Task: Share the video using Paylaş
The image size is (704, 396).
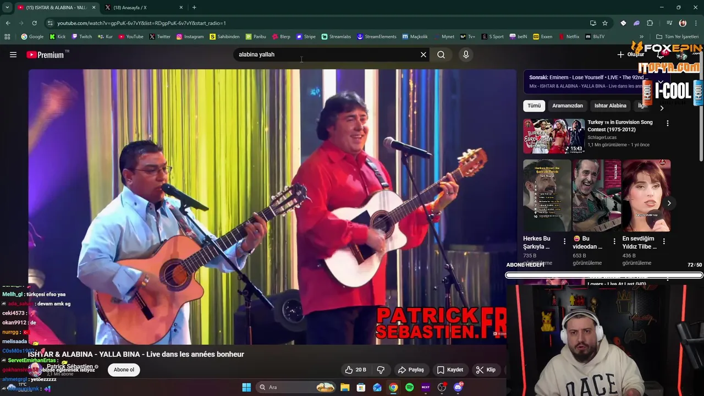Action: coord(411,370)
